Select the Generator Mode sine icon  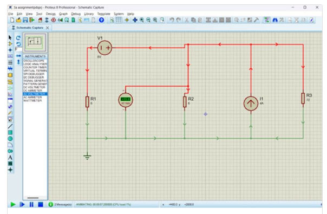click(10, 107)
